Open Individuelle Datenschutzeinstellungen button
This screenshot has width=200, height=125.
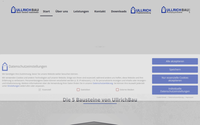(x=175, y=90)
